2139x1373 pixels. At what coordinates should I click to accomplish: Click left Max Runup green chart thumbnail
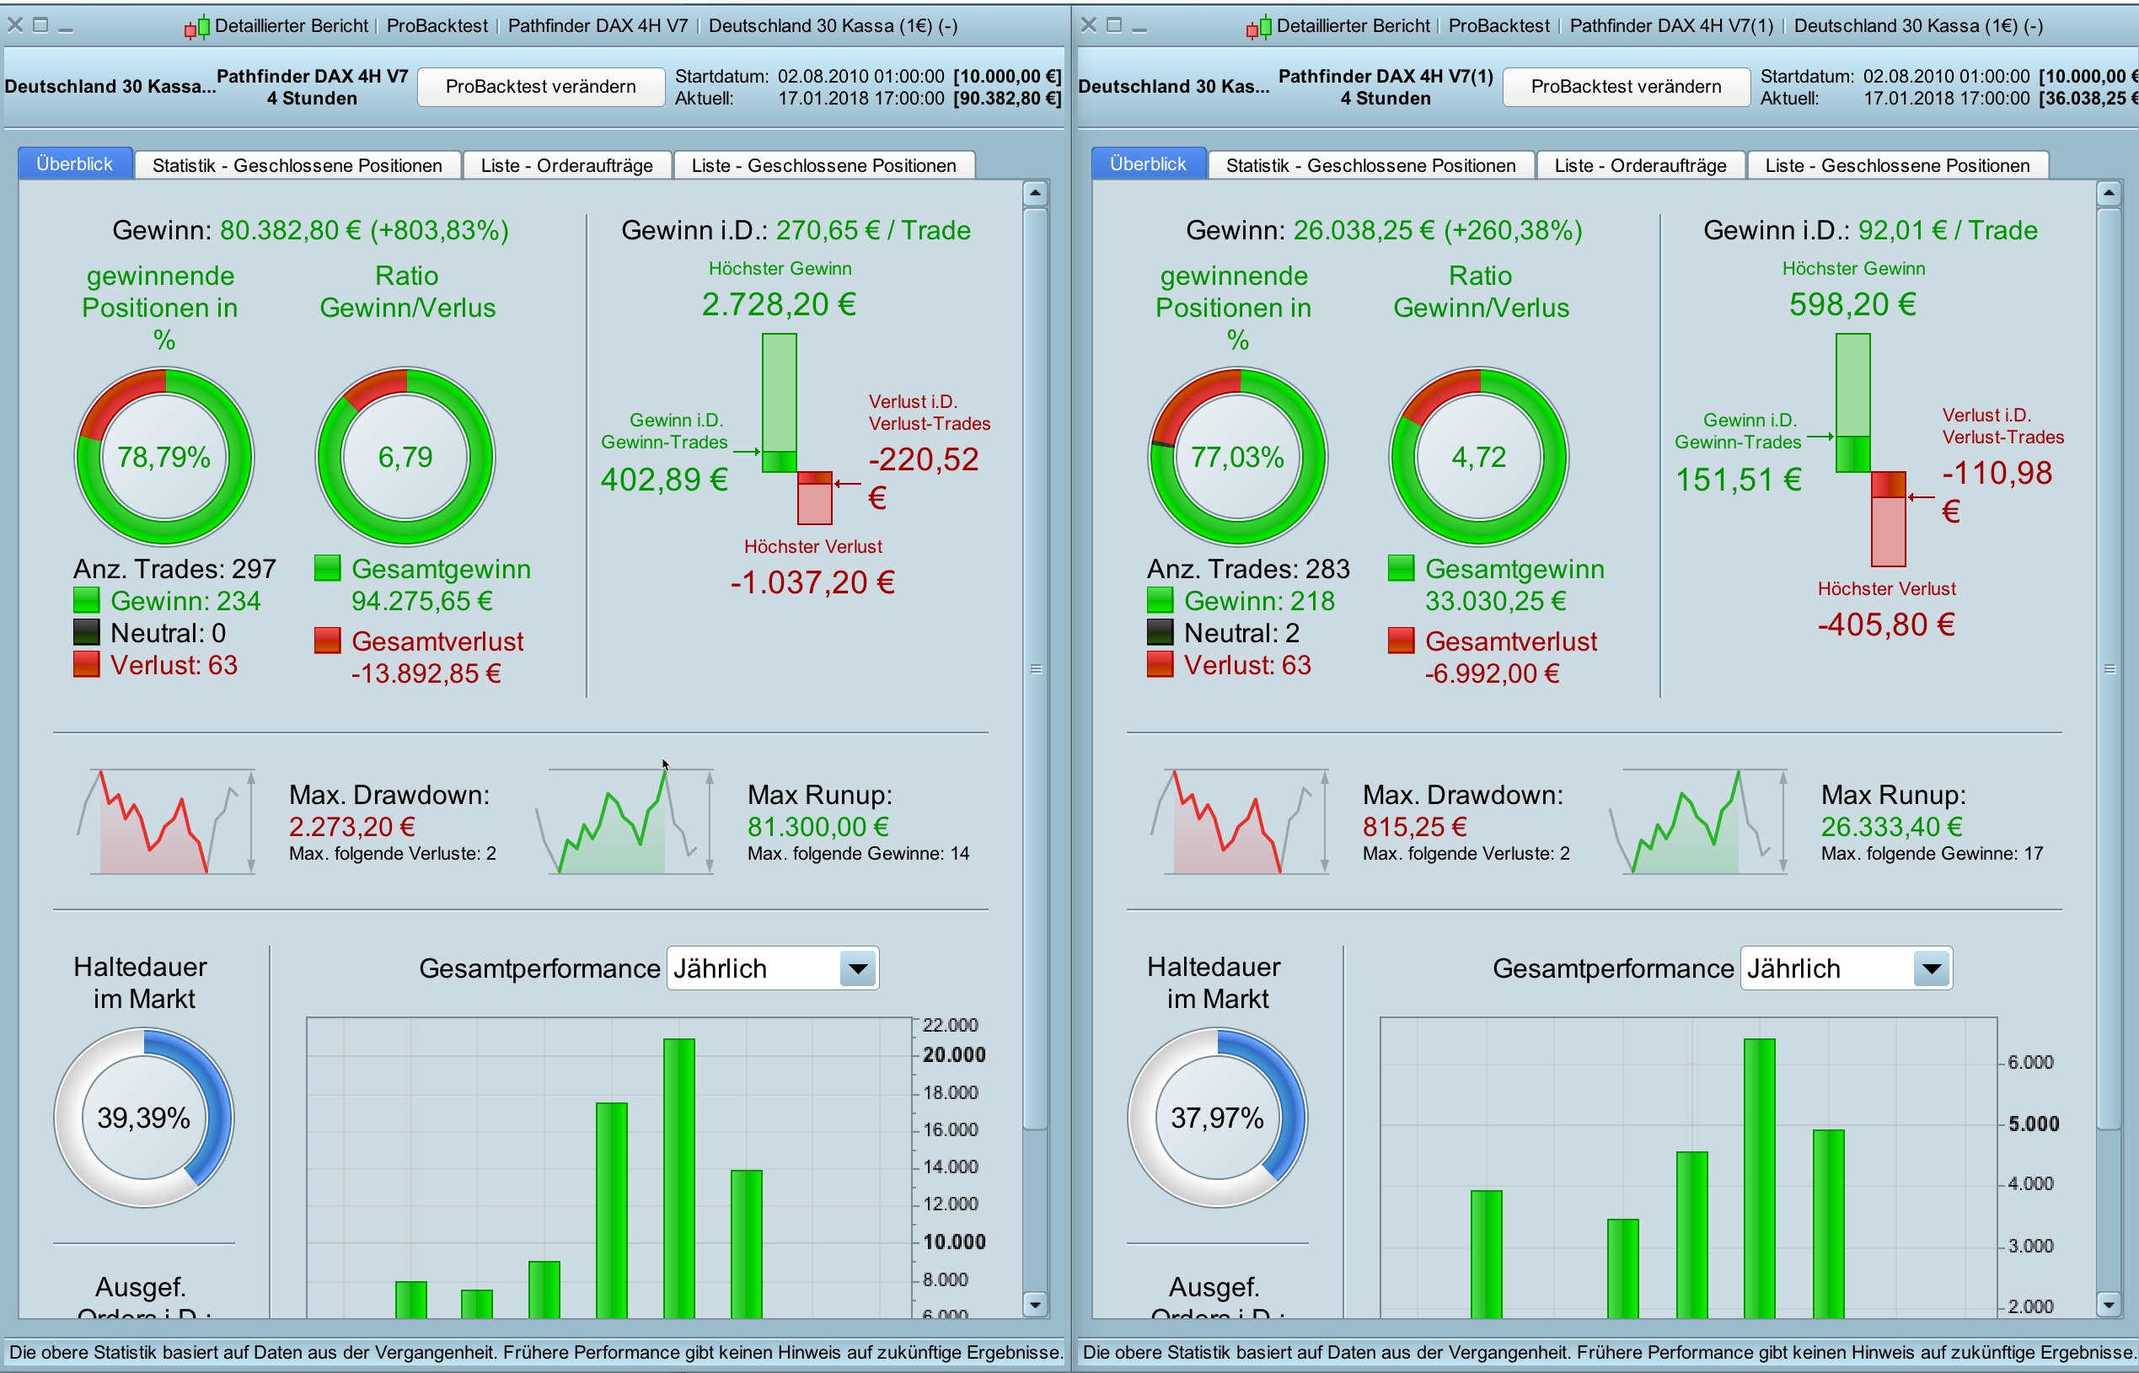point(624,822)
